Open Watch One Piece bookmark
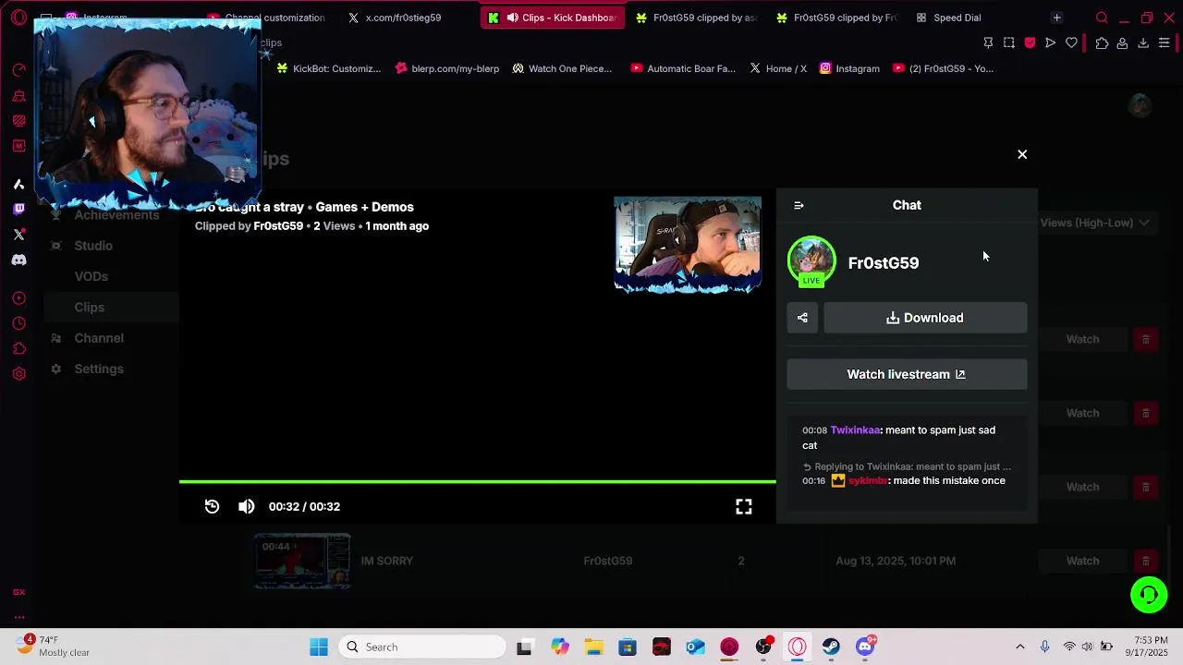Image resolution: width=1183 pixels, height=665 pixels. point(562,68)
